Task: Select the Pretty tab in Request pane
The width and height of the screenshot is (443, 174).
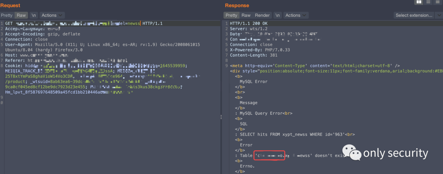Action: tap(7, 15)
